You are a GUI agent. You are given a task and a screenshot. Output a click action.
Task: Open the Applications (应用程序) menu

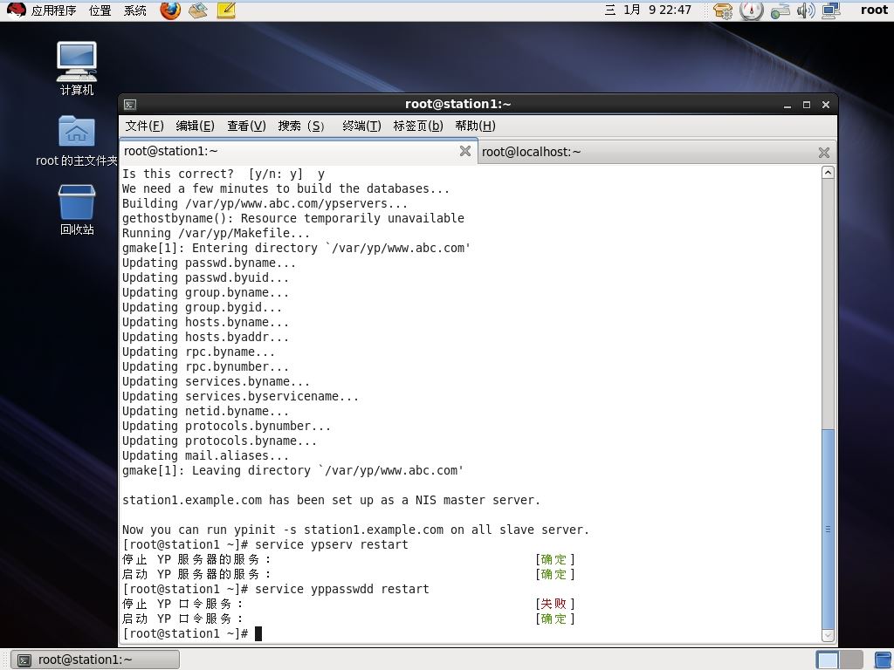click(53, 10)
